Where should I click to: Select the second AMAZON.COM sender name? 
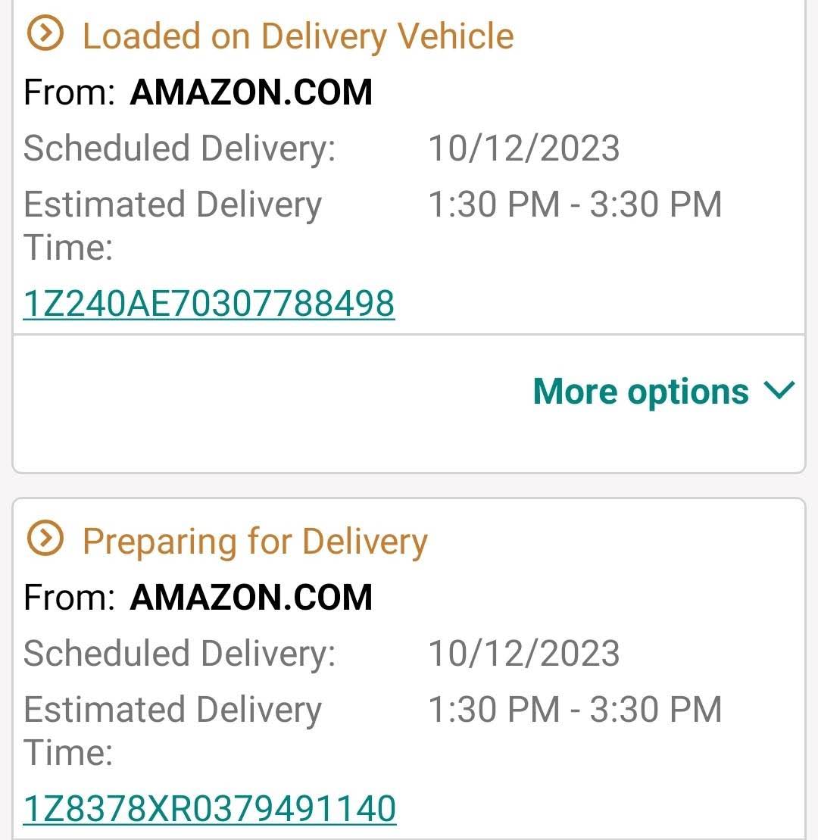point(251,597)
